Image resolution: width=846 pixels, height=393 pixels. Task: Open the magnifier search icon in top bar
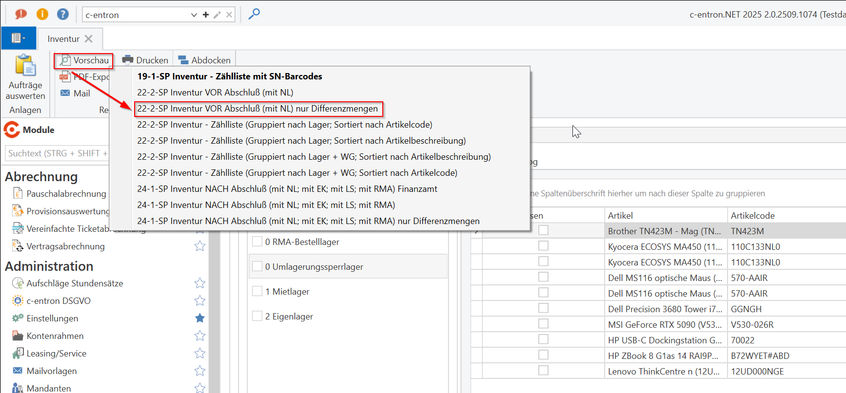pyautogui.click(x=254, y=14)
